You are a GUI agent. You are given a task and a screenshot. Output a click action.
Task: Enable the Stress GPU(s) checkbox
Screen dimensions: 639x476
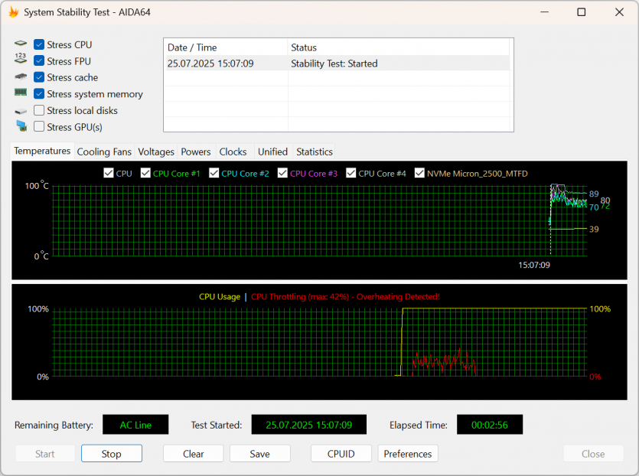coord(39,127)
